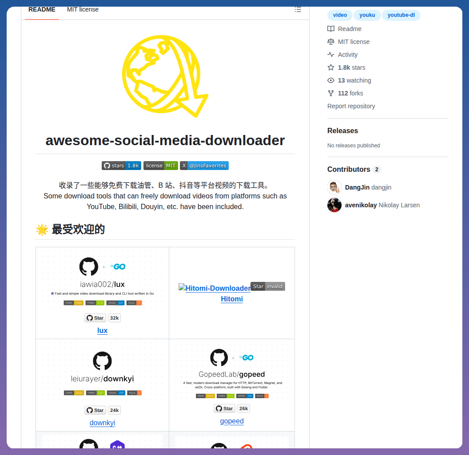The image size is (469, 455).
Task: Click the awesome-social-media-downloader heading
Action: point(165,140)
